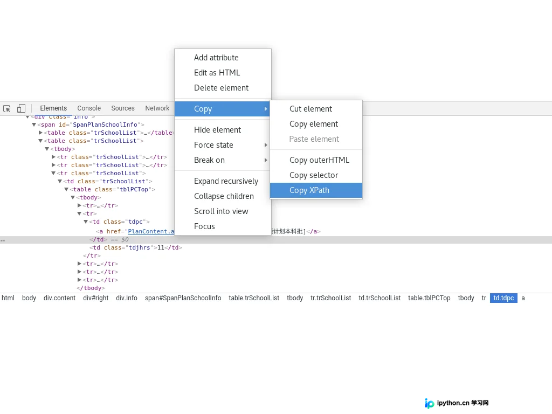Activate the element inspector arrow icon
The width and height of the screenshot is (552, 414).
(6, 108)
